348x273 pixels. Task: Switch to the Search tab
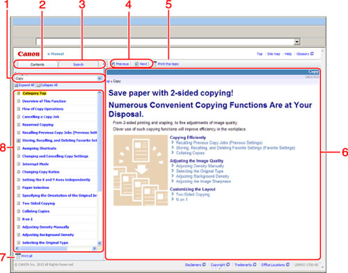[78, 65]
